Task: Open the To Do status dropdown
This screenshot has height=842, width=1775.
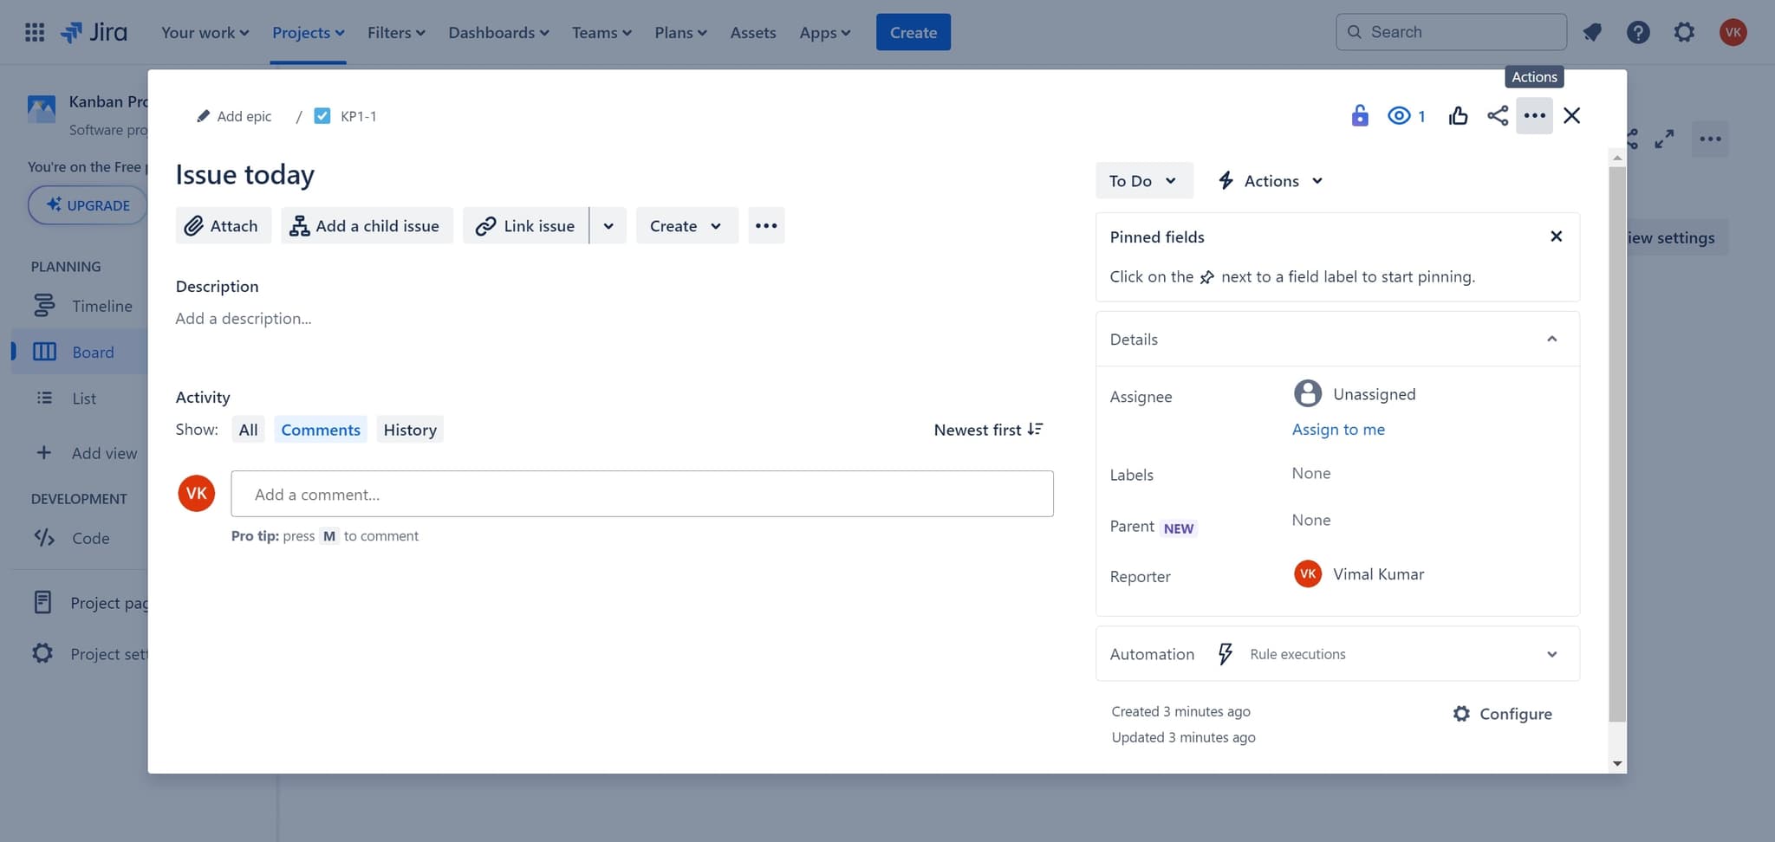Action: 1143,180
